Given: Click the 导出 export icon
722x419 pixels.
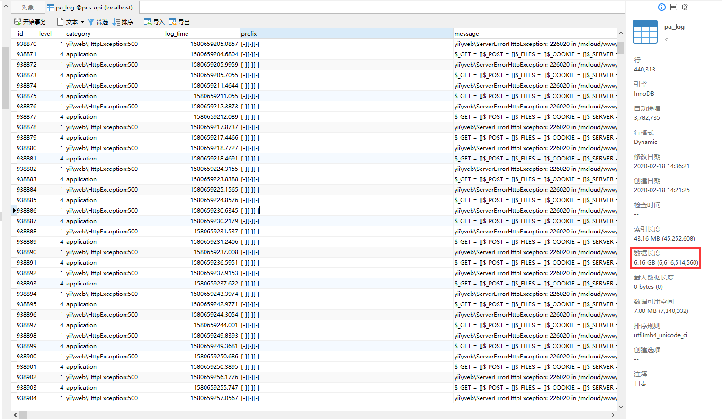Looking at the screenshot, I should coord(173,22).
